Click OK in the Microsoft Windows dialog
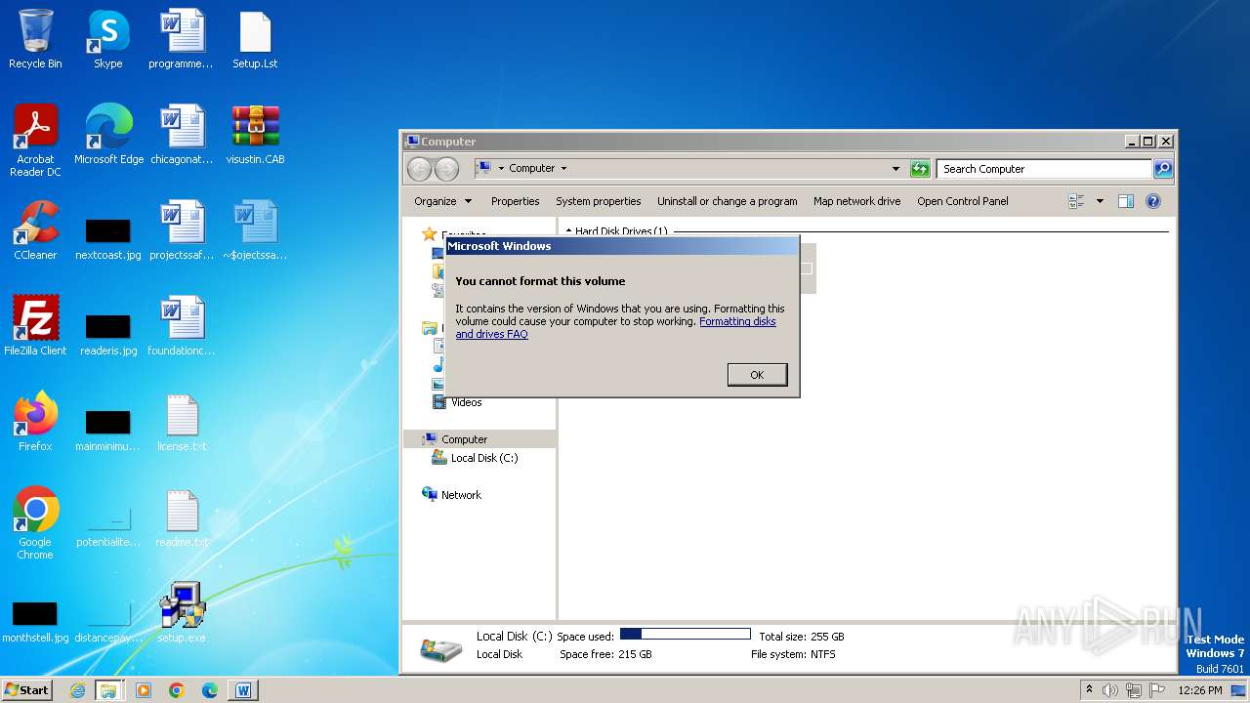Viewport: 1250px width, 703px height. [757, 375]
